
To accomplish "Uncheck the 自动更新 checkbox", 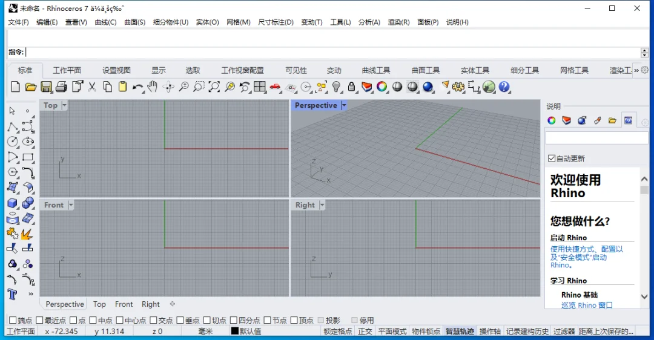I will [552, 159].
